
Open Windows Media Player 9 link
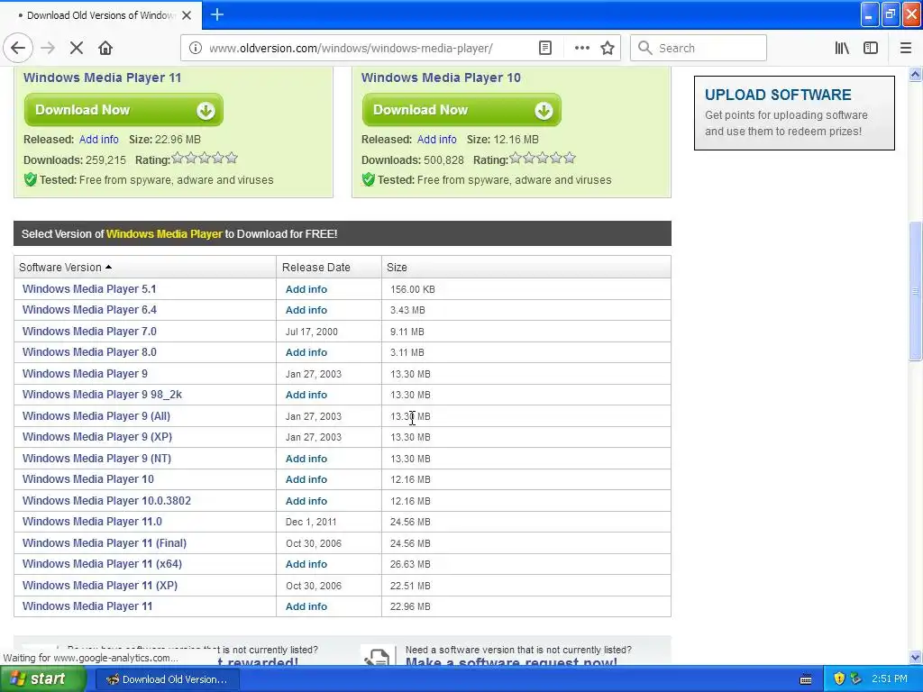[85, 374]
